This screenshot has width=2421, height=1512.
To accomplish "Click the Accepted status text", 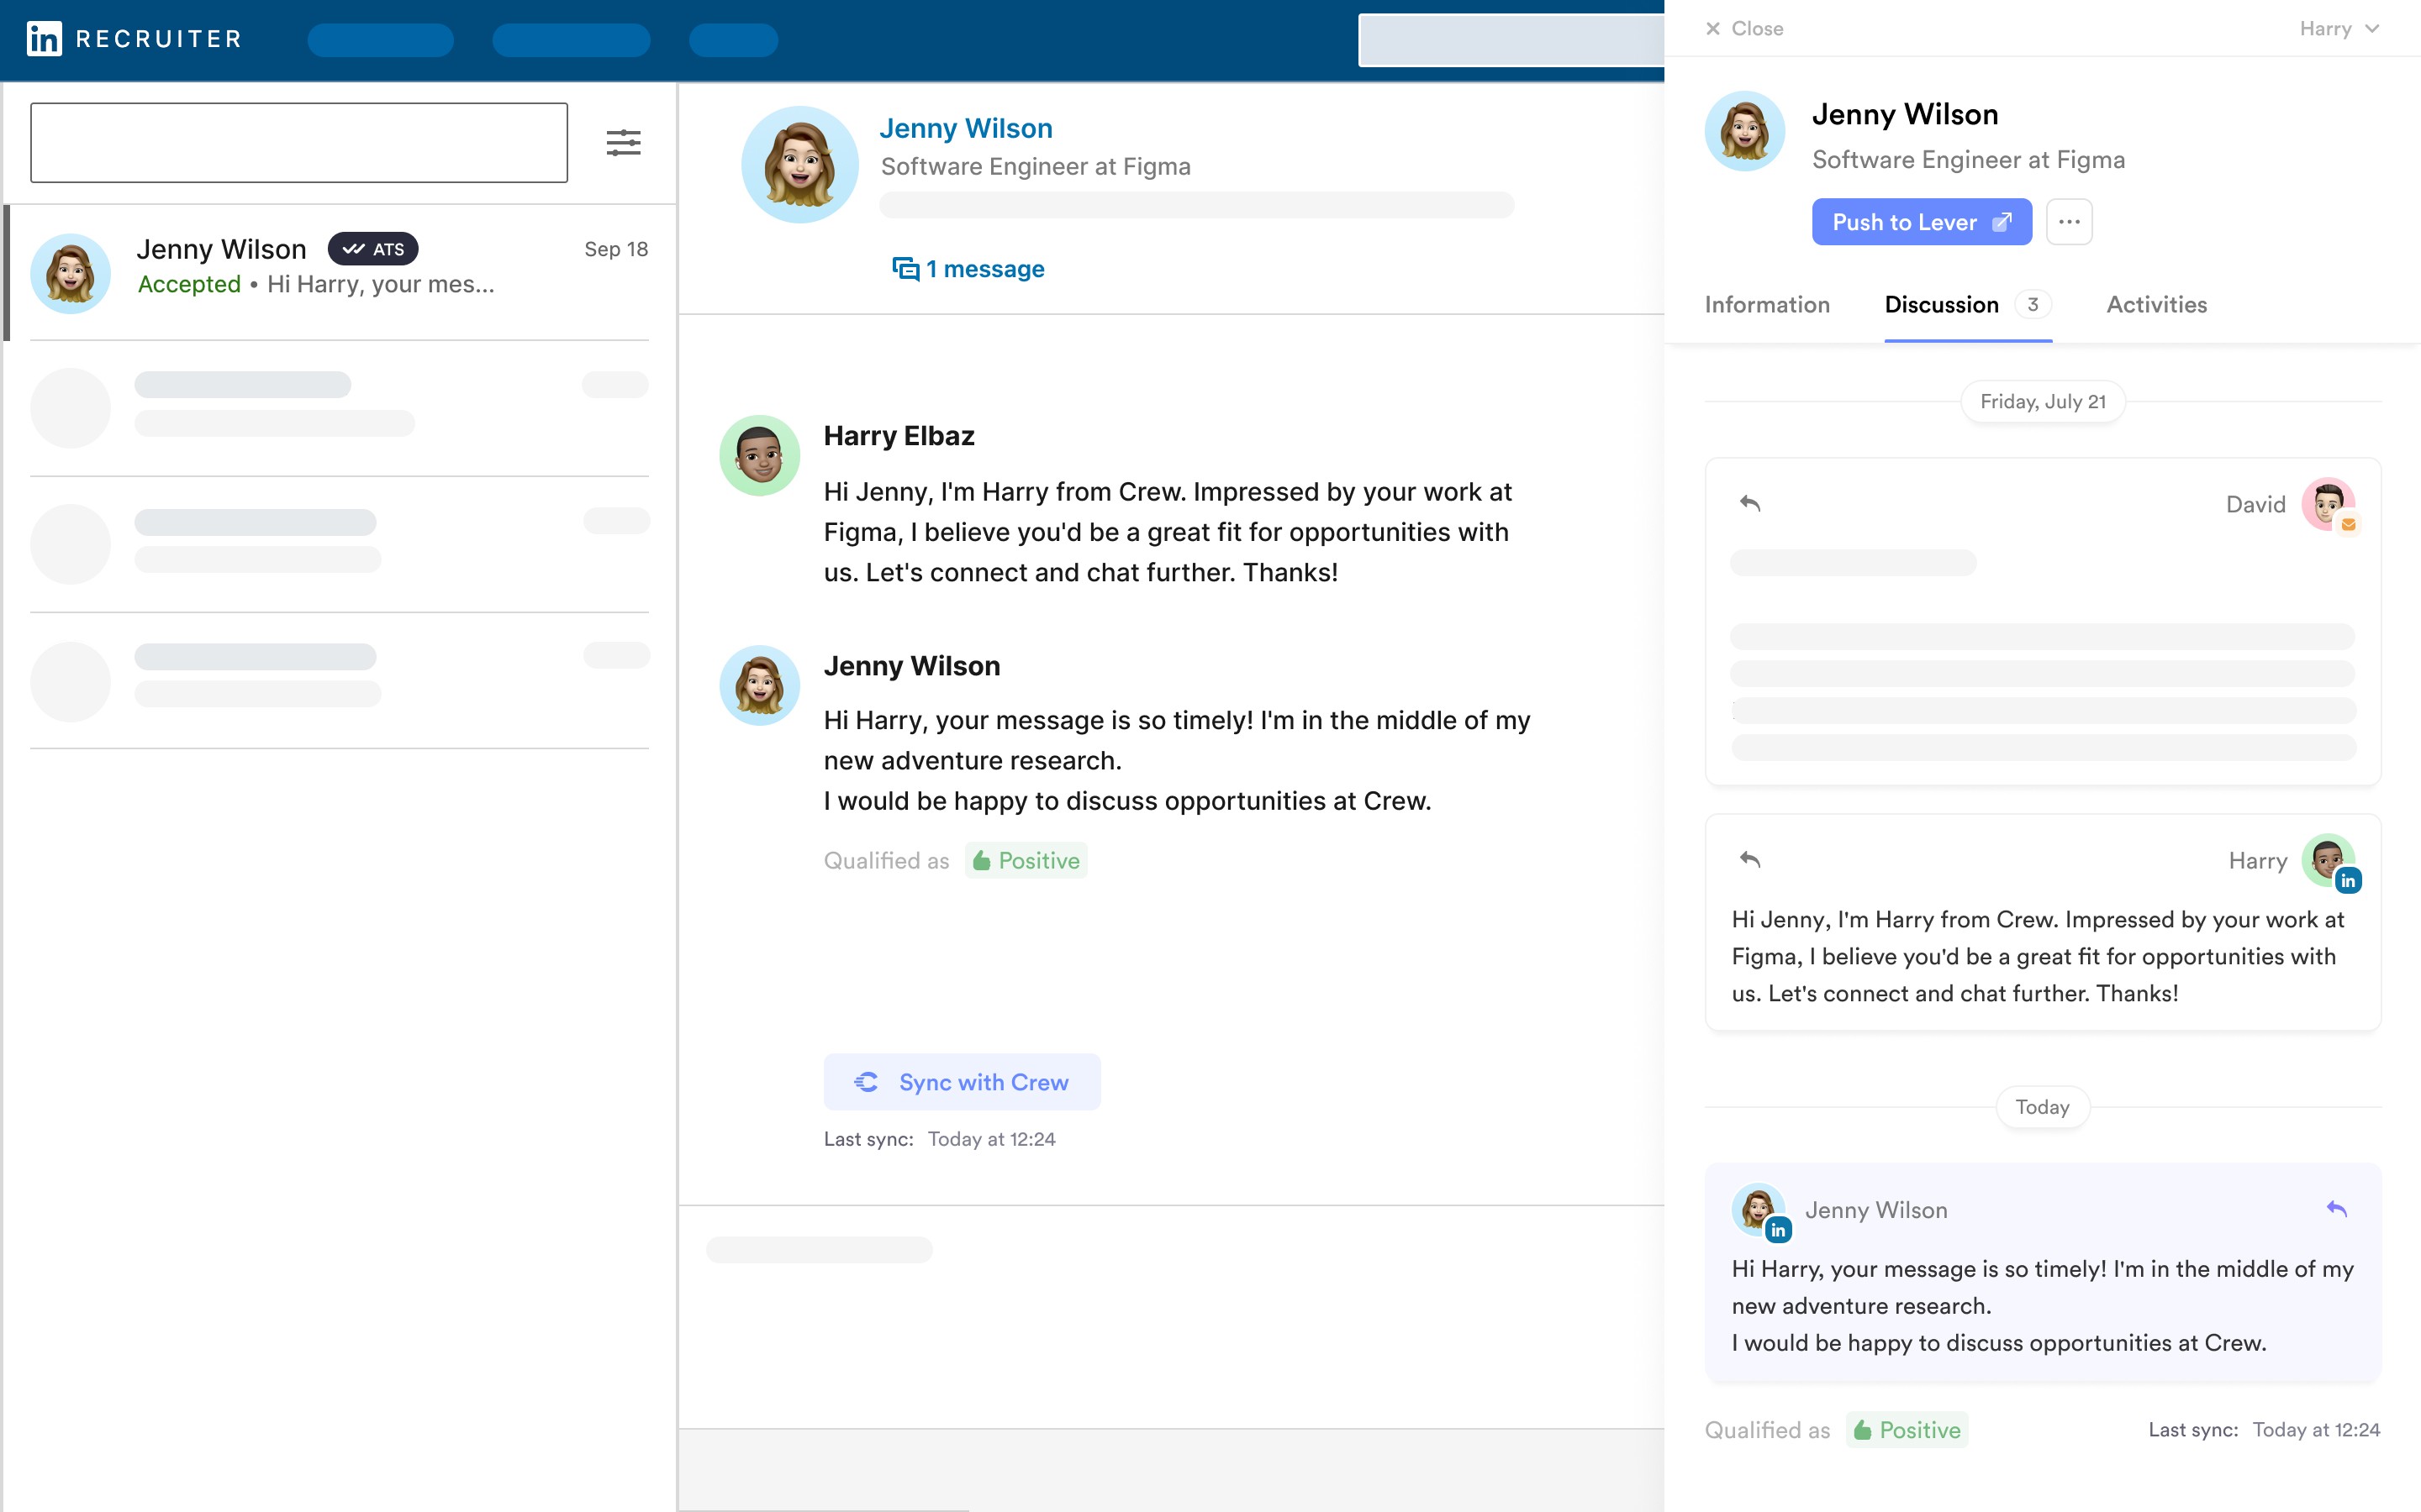I will (189, 285).
